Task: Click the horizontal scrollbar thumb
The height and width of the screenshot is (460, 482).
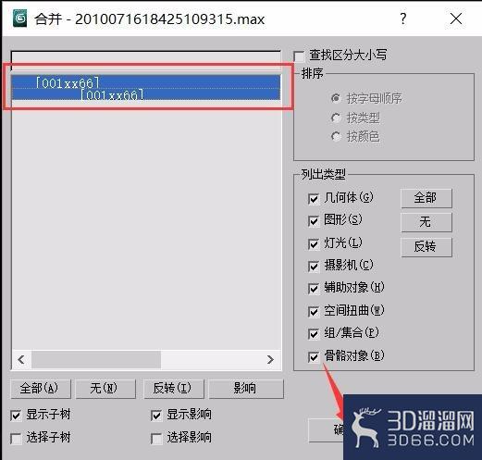Action: pyautogui.click(x=96, y=359)
